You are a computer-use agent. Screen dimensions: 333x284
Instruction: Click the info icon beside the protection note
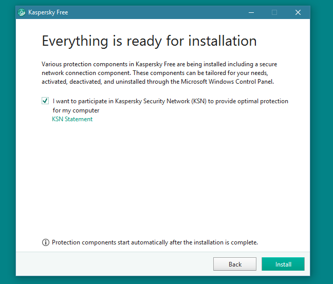[46, 242]
